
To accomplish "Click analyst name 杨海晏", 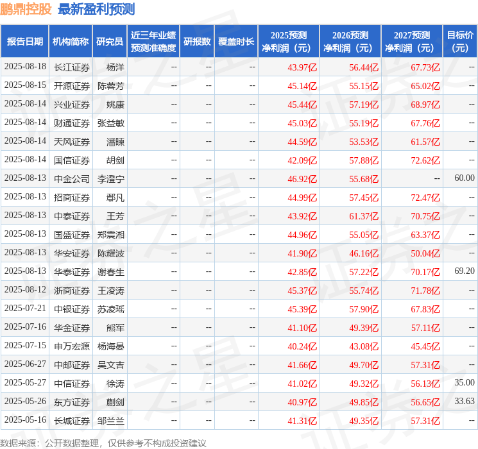I will (111, 346).
